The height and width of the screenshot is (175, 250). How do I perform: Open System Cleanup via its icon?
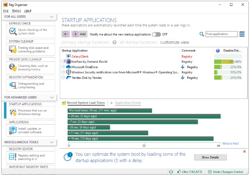[x=12, y=50]
